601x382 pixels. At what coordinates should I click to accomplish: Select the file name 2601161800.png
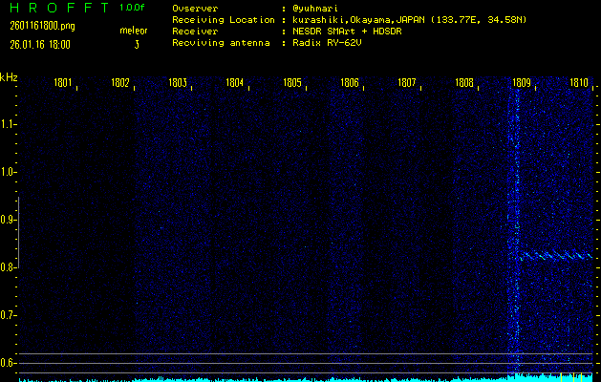tap(42, 26)
